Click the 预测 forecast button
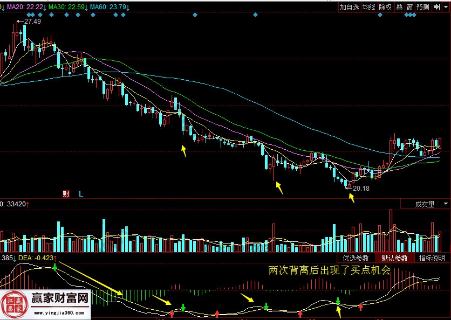 pyautogui.click(x=423, y=7)
